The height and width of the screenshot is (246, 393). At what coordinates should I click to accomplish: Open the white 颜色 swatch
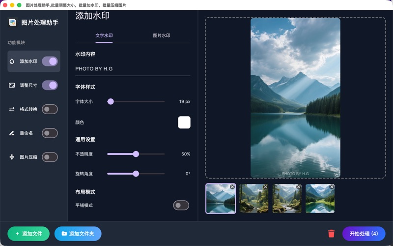coord(184,123)
